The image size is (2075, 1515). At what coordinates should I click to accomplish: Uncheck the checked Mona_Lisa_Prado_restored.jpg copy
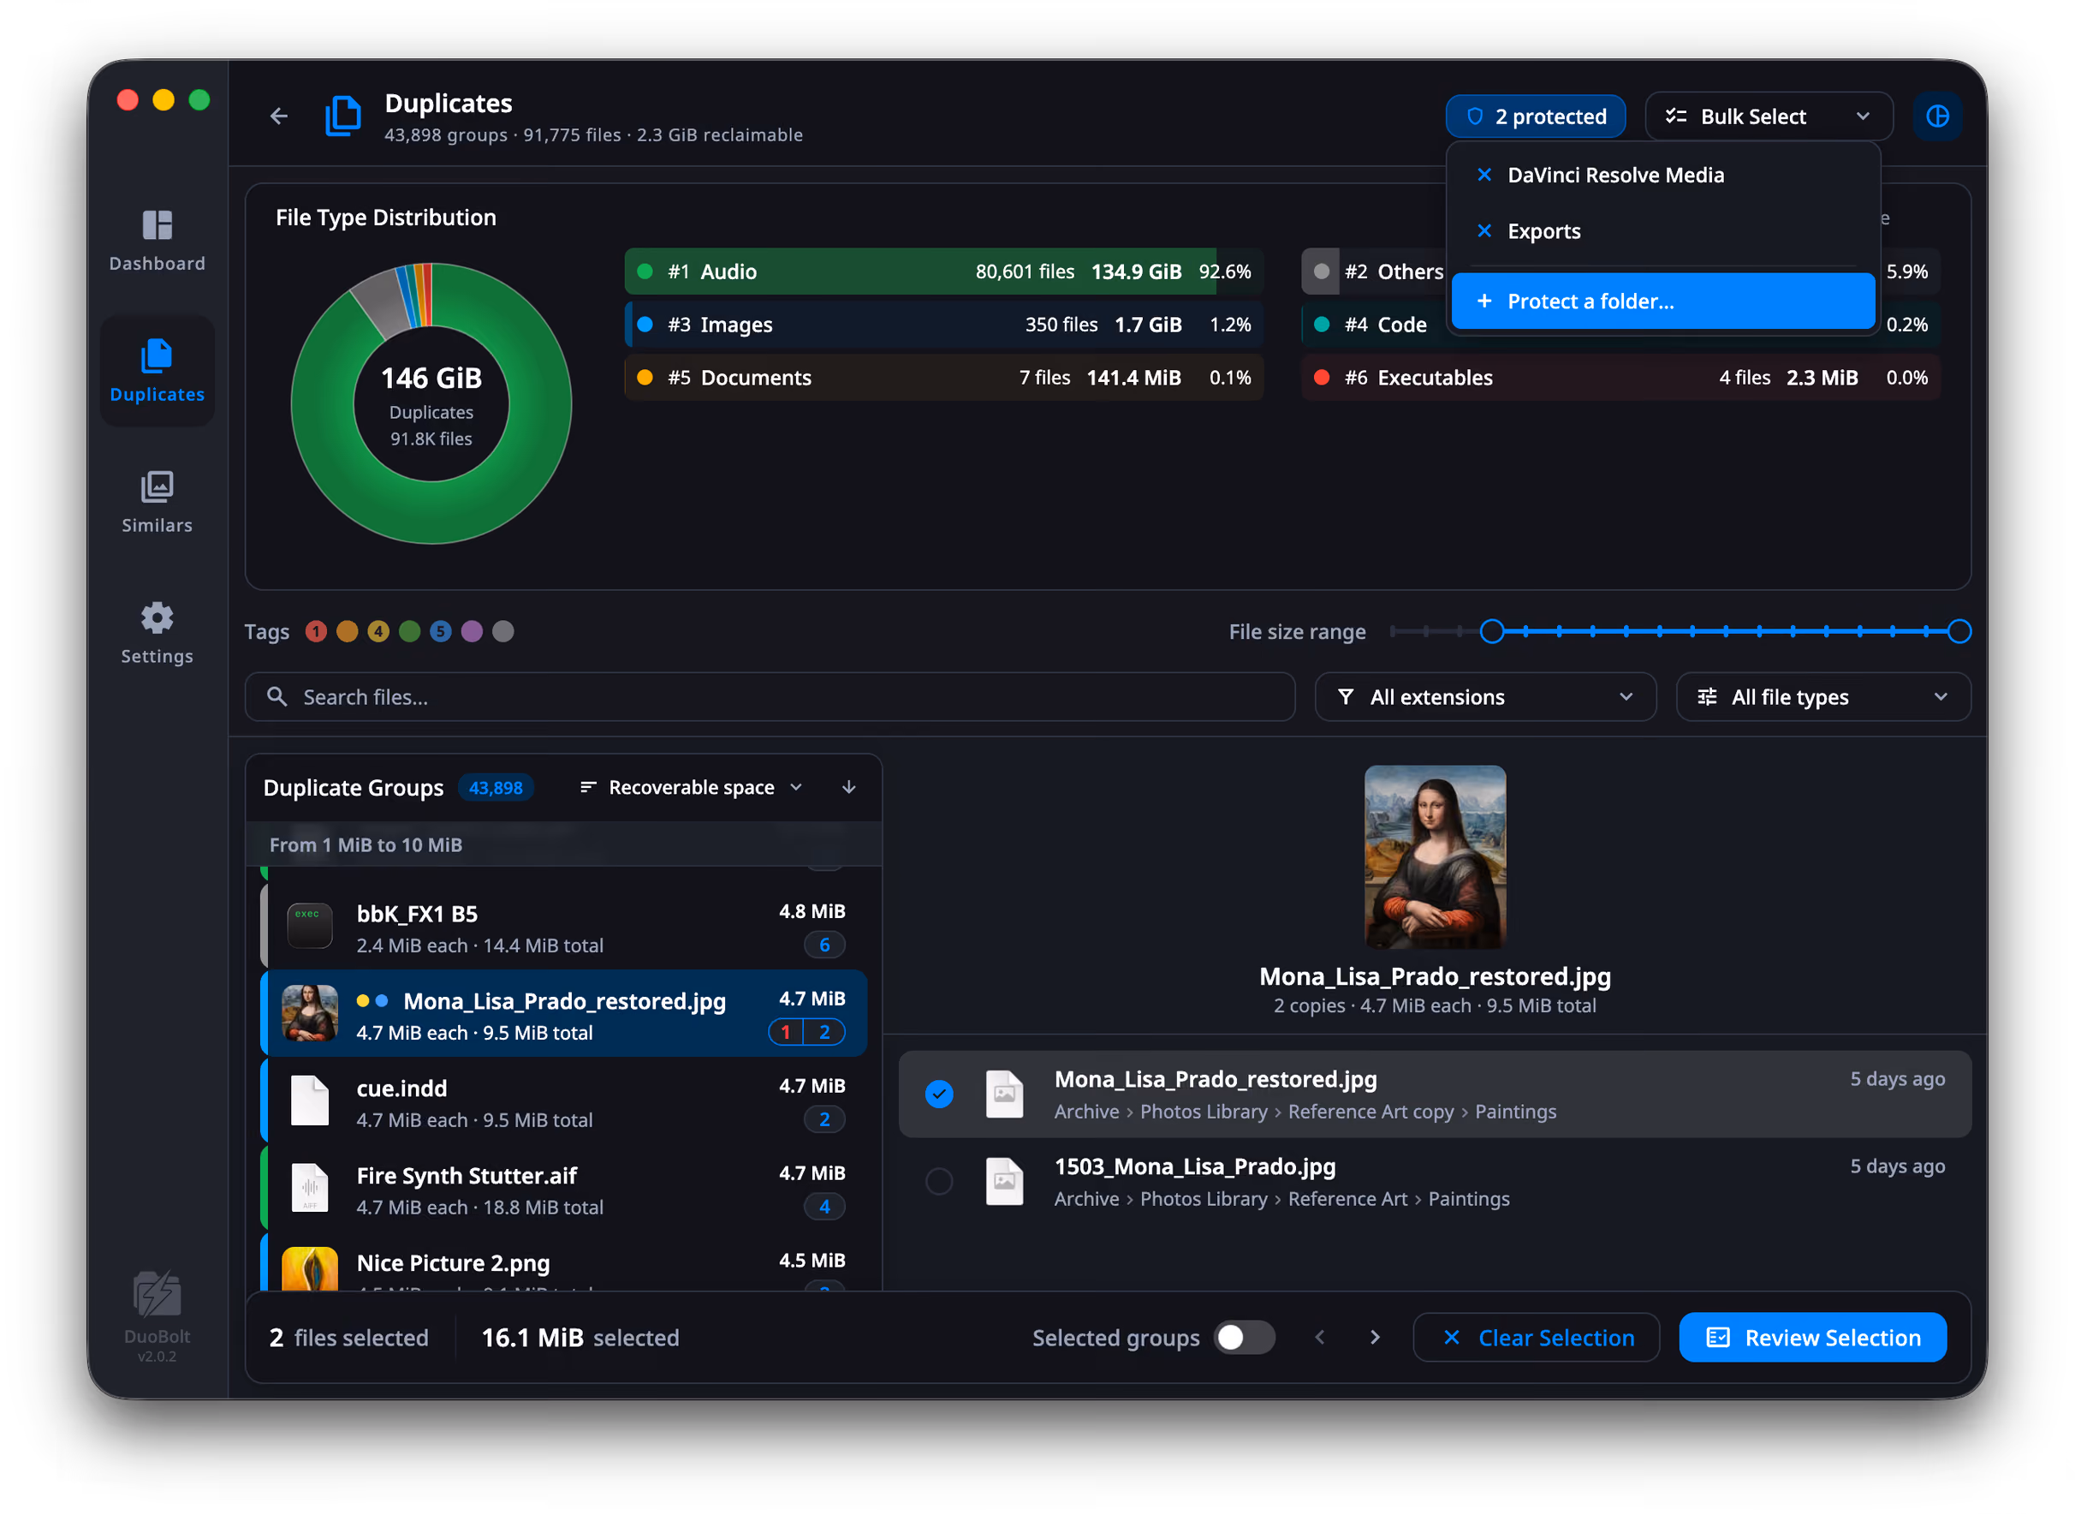click(x=939, y=1094)
